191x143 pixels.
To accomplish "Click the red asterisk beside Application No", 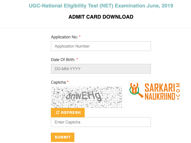I will coord(80,36).
